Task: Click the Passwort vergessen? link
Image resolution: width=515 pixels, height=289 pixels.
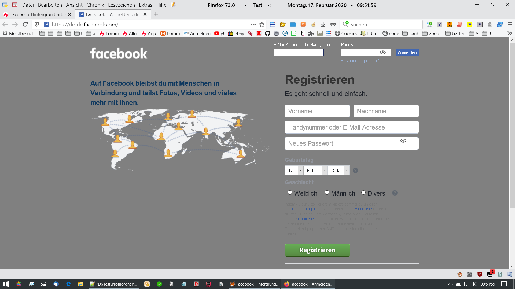Action: (360, 61)
